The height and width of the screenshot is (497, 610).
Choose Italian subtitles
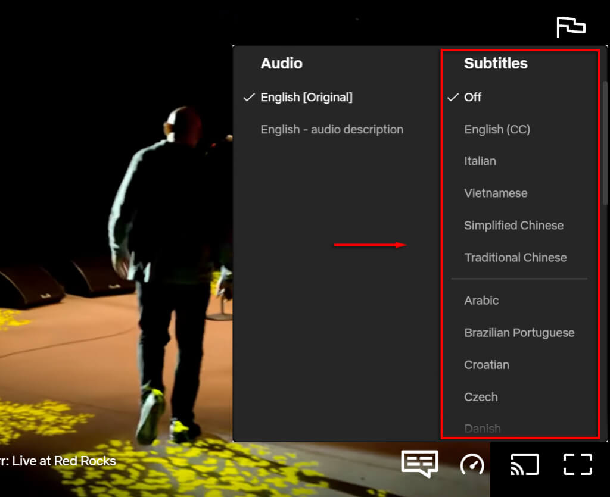480,161
